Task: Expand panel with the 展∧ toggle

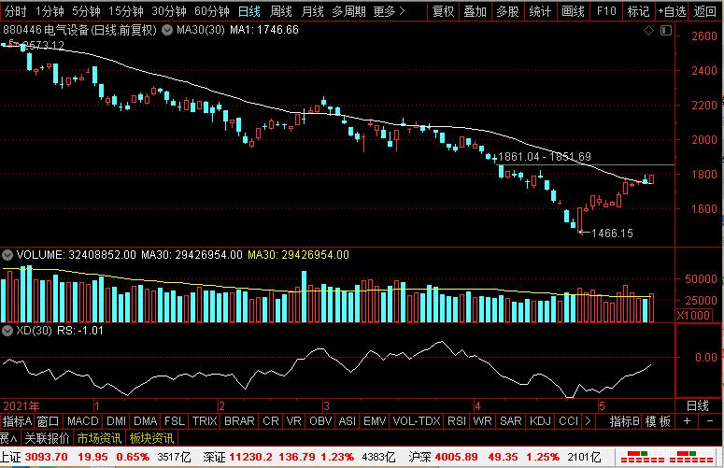Action: tap(8, 438)
